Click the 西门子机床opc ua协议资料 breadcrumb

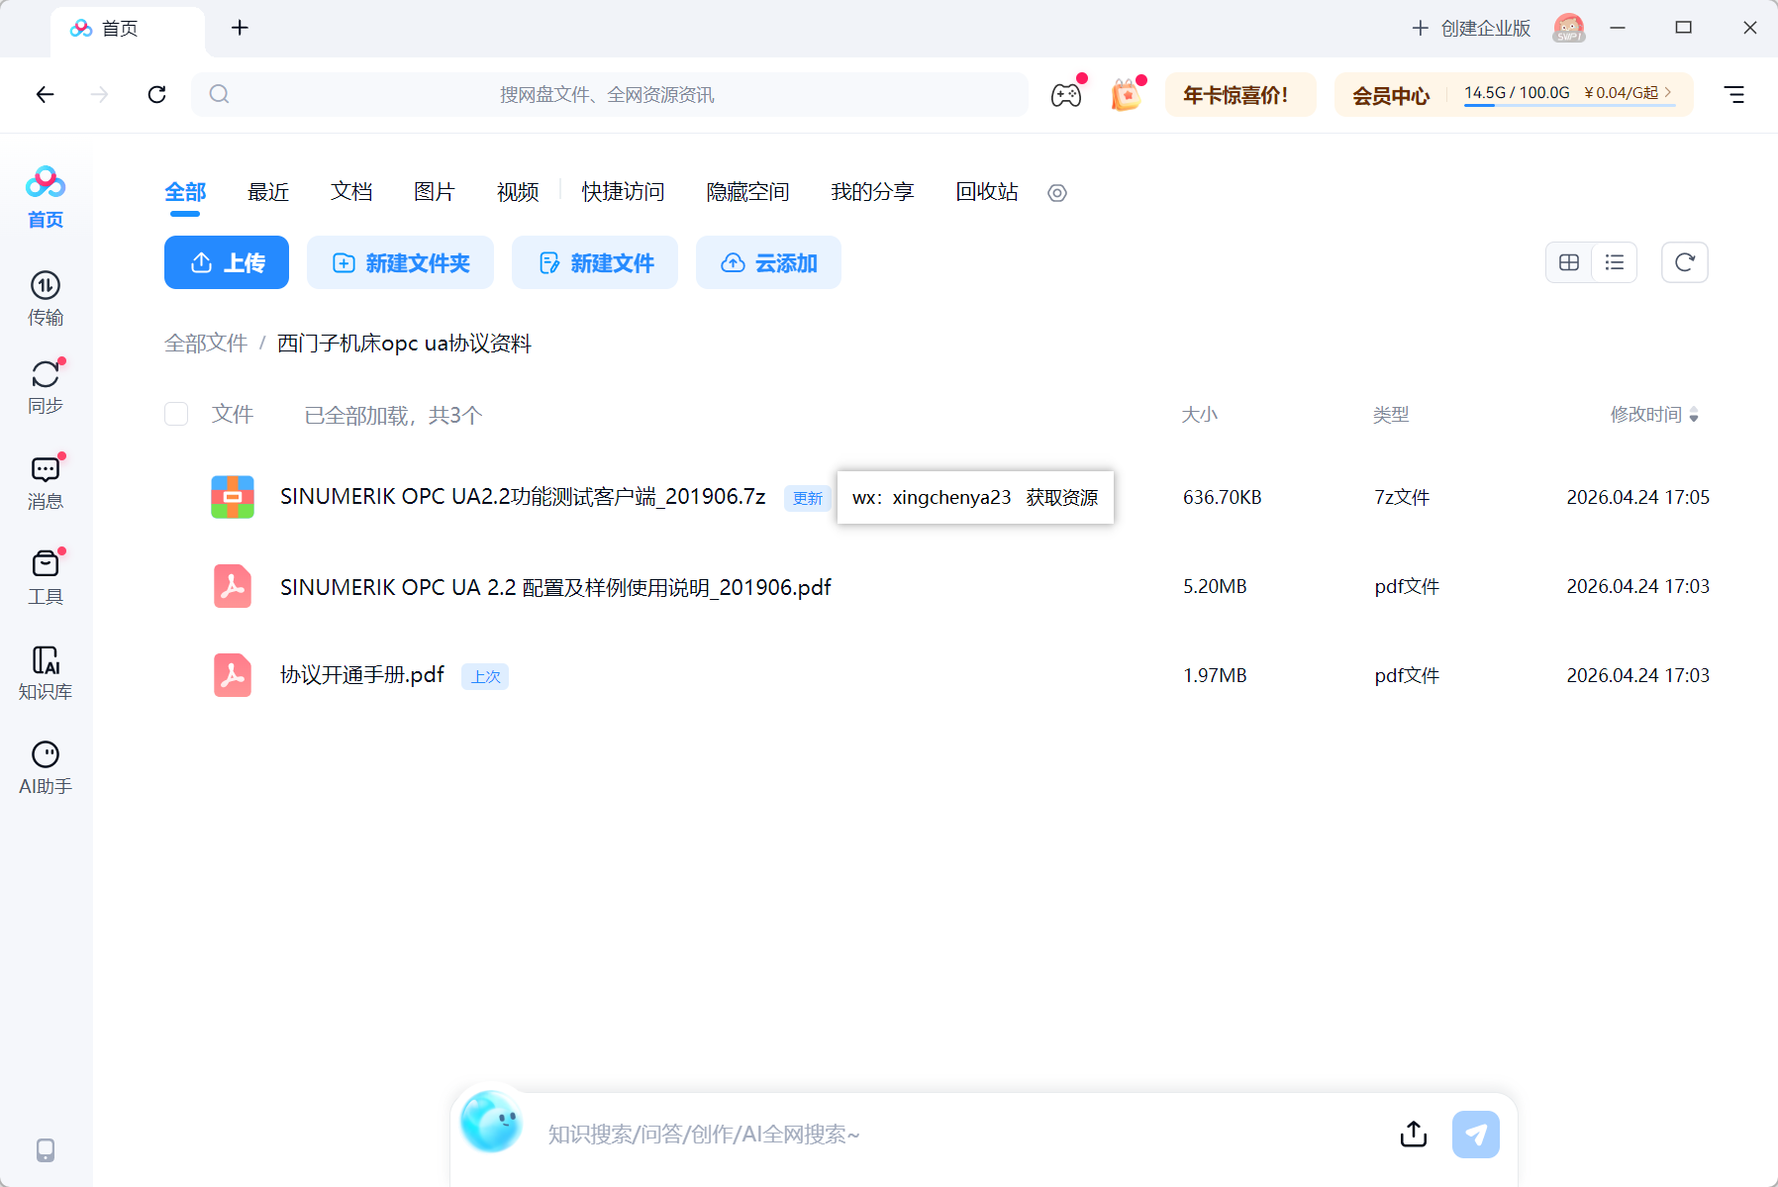point(404,344)
